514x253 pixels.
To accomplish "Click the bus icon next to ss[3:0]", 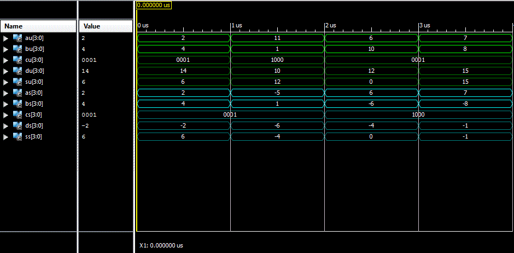I will pos(17,137).
